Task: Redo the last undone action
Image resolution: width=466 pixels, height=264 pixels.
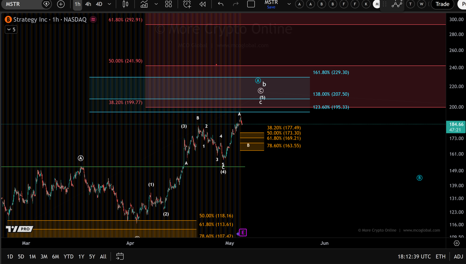Action: [236, 4]
